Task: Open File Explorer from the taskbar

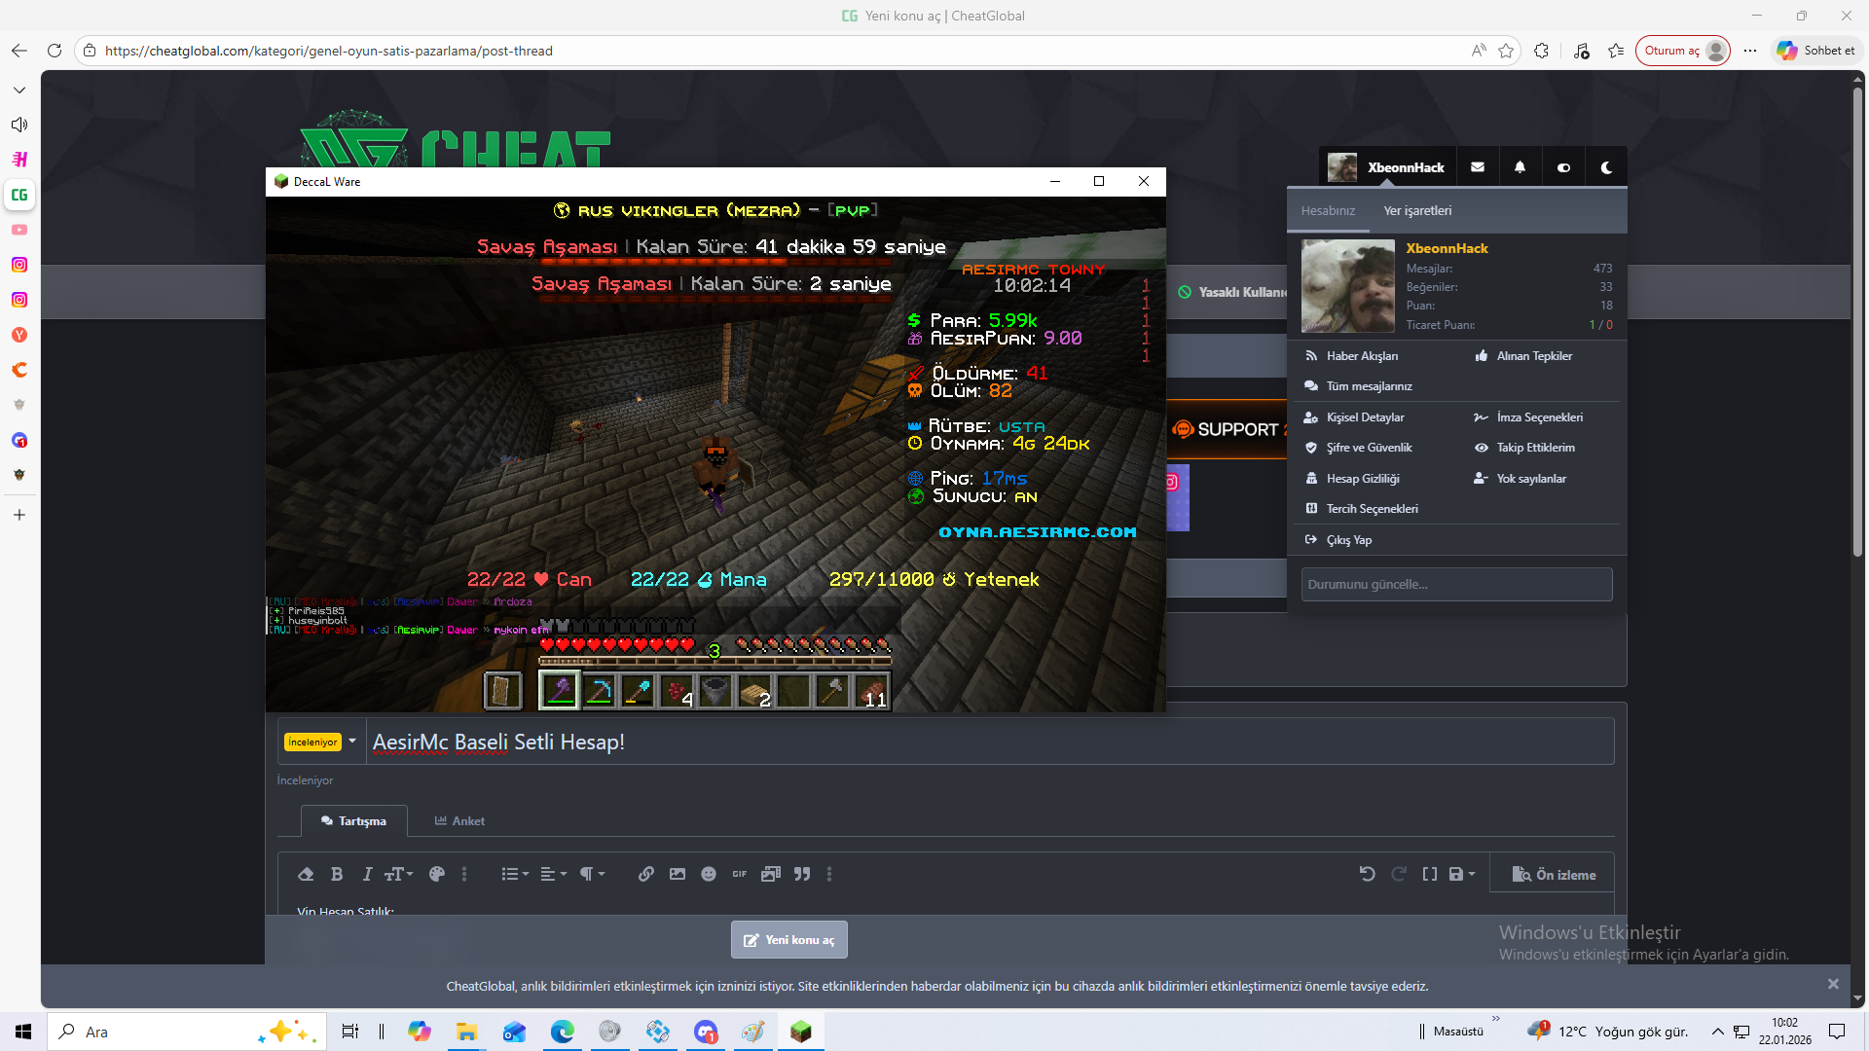Action: point(466,1032)
